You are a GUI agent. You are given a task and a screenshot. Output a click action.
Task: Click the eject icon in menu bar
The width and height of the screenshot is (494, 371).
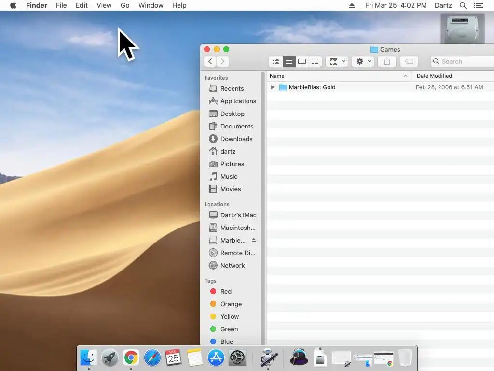click(352, 5)
